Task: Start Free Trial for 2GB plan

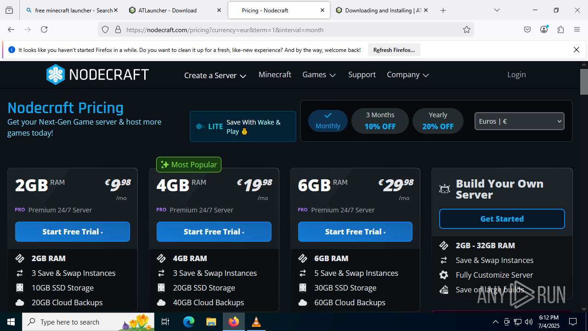Action: tap(73, 232)
